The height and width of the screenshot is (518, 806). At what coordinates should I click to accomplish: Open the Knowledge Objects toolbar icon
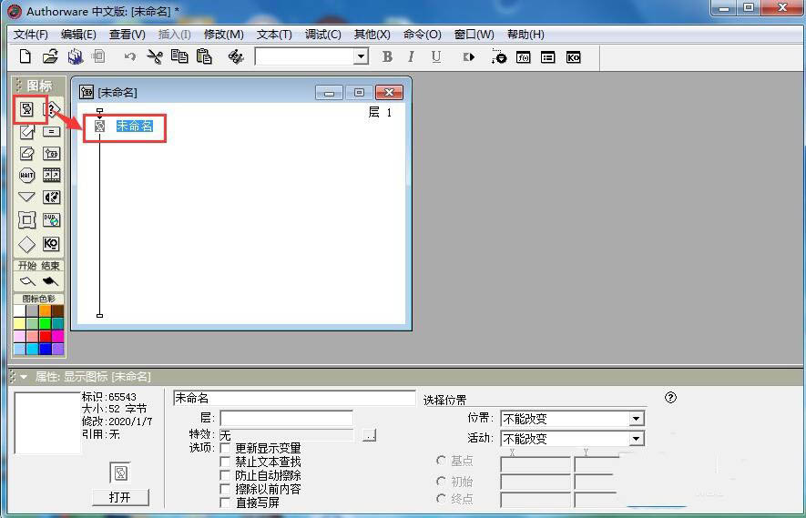(573, 57)
